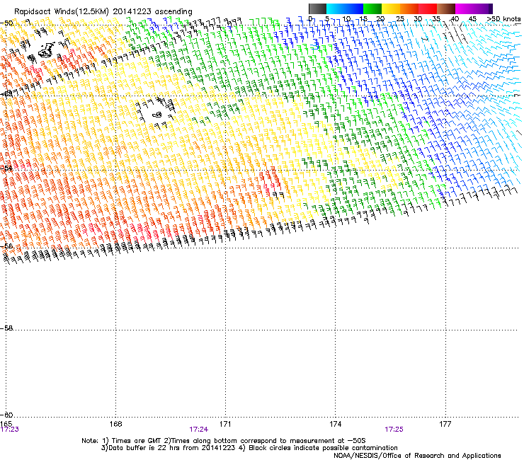Click the 'Times are GMT' note line

pyautogui.click(x=224, y=441)
